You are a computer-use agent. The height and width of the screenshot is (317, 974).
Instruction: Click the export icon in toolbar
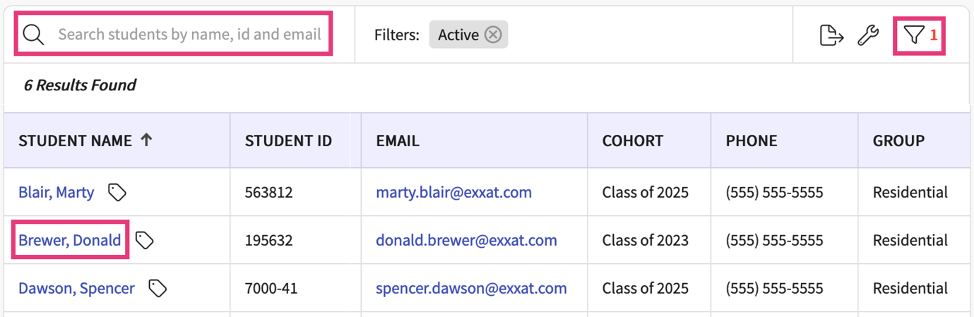click(x=831, y=35)
